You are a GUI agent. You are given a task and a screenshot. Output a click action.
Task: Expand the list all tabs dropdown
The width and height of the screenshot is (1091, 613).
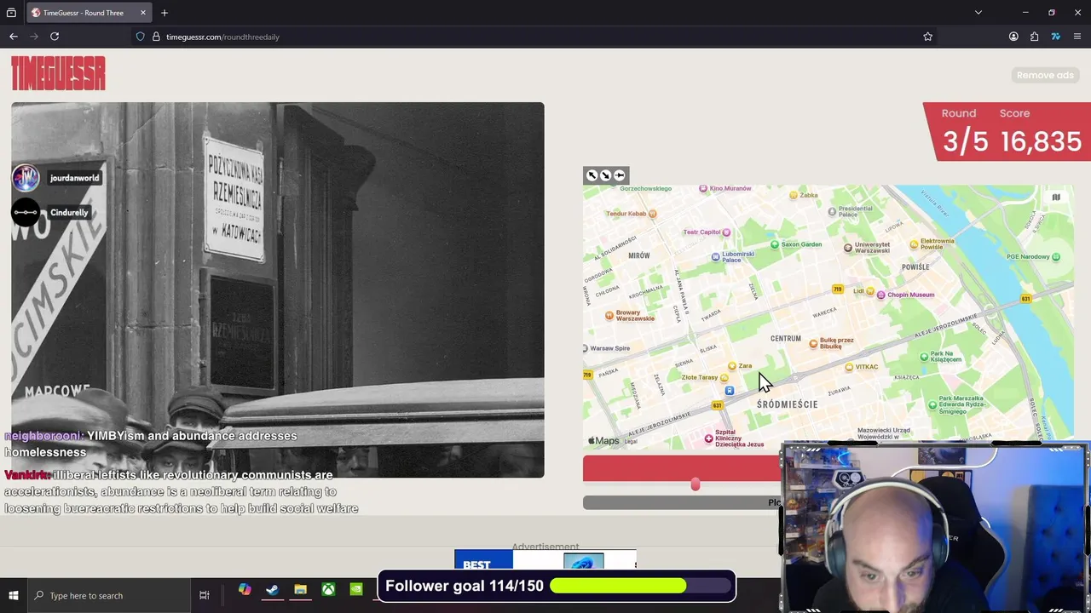[978, 13]
